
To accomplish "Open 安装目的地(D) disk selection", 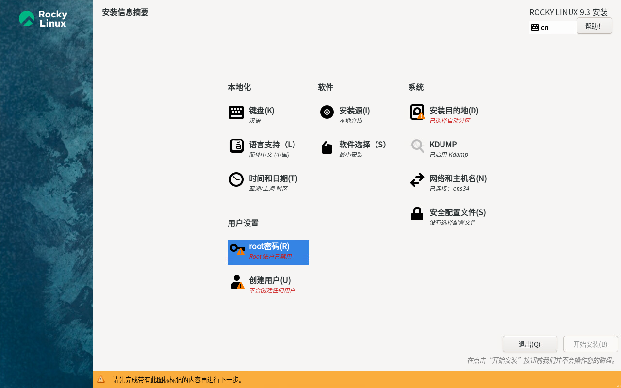I will (x=454, y=111).
